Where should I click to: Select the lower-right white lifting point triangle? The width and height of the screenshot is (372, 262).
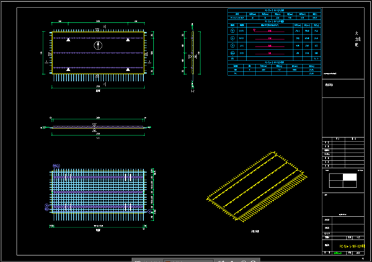click(128, 69)
